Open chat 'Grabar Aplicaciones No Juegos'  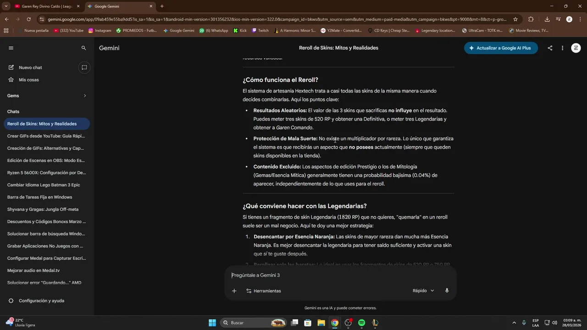46,246
